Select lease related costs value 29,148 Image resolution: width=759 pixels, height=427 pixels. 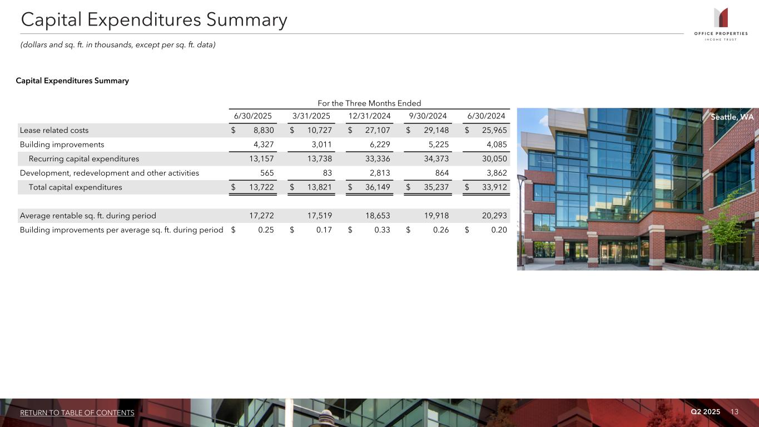(x=435, y=130)
